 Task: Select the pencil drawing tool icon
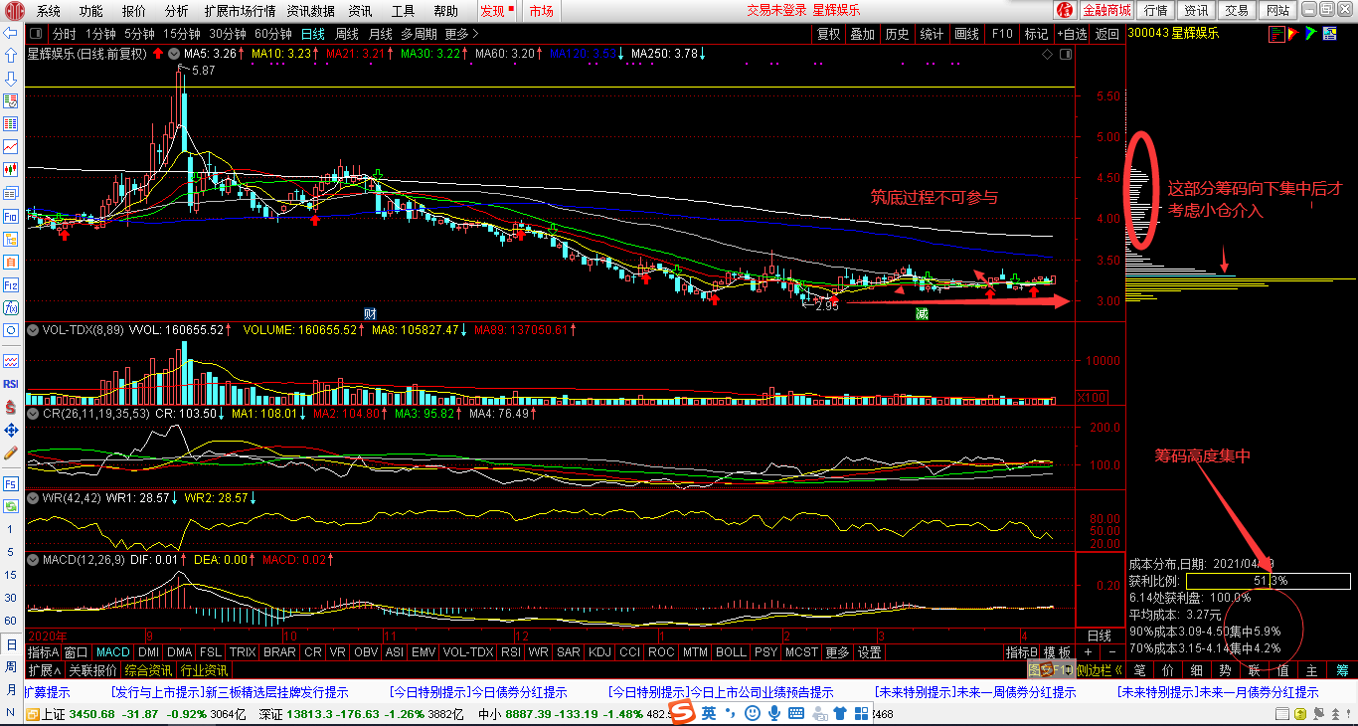click(11, 453)
